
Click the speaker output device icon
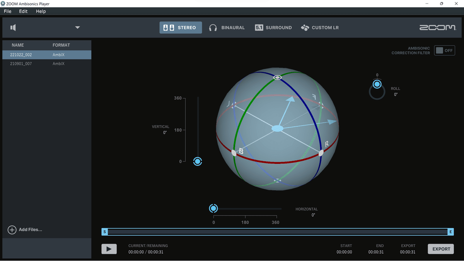tap(13, 27)
